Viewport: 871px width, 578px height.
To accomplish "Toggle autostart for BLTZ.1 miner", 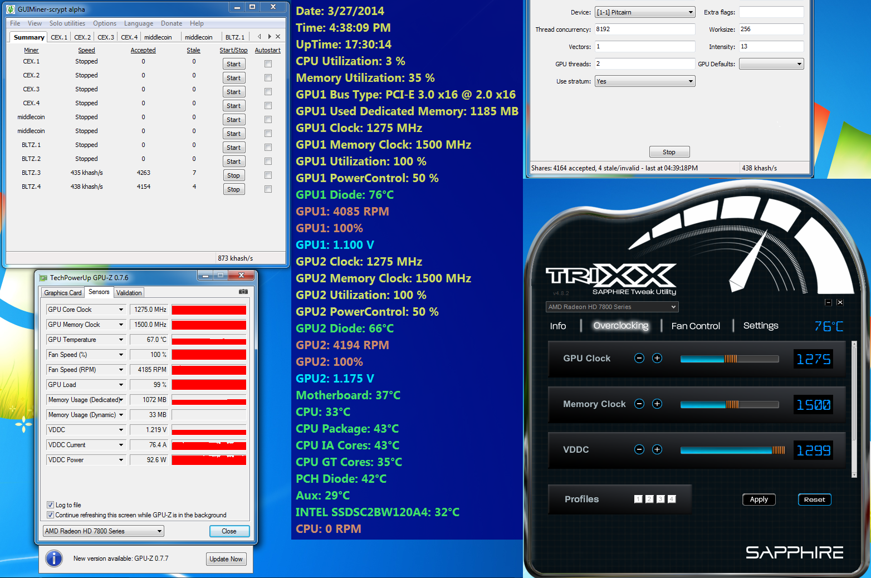I will 268,147.
